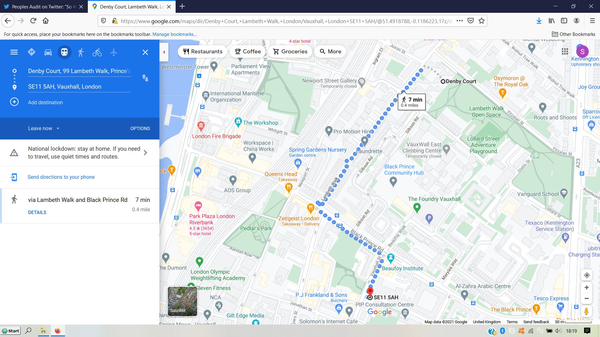
Task: Select the Transit travel mode button
Action: tap(64, 52)
